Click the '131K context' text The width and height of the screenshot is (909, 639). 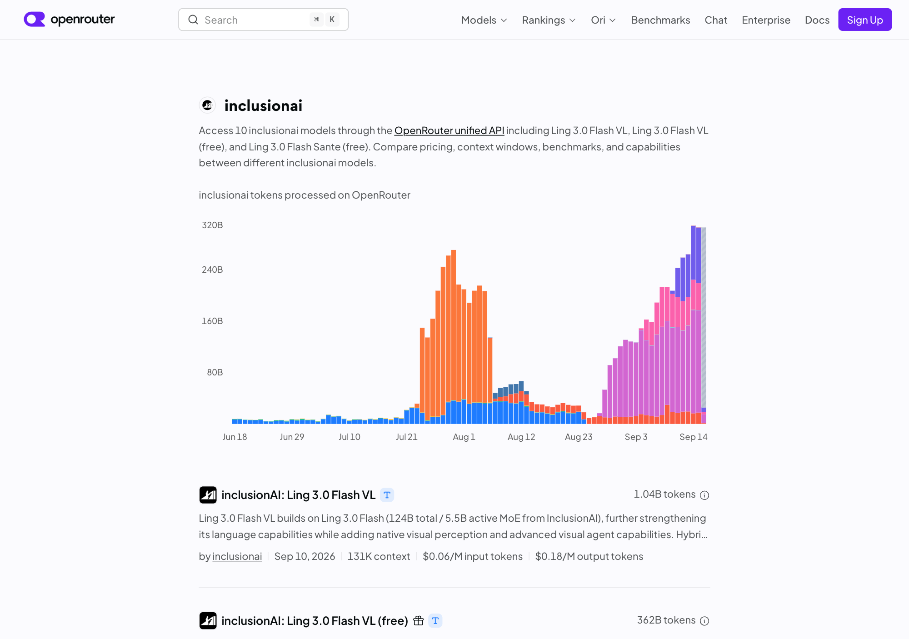379,557
